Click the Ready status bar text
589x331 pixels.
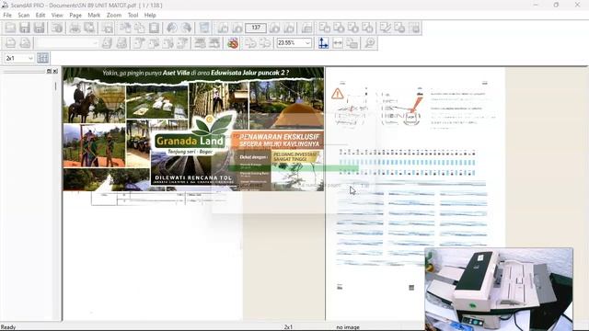pos(8,327)
